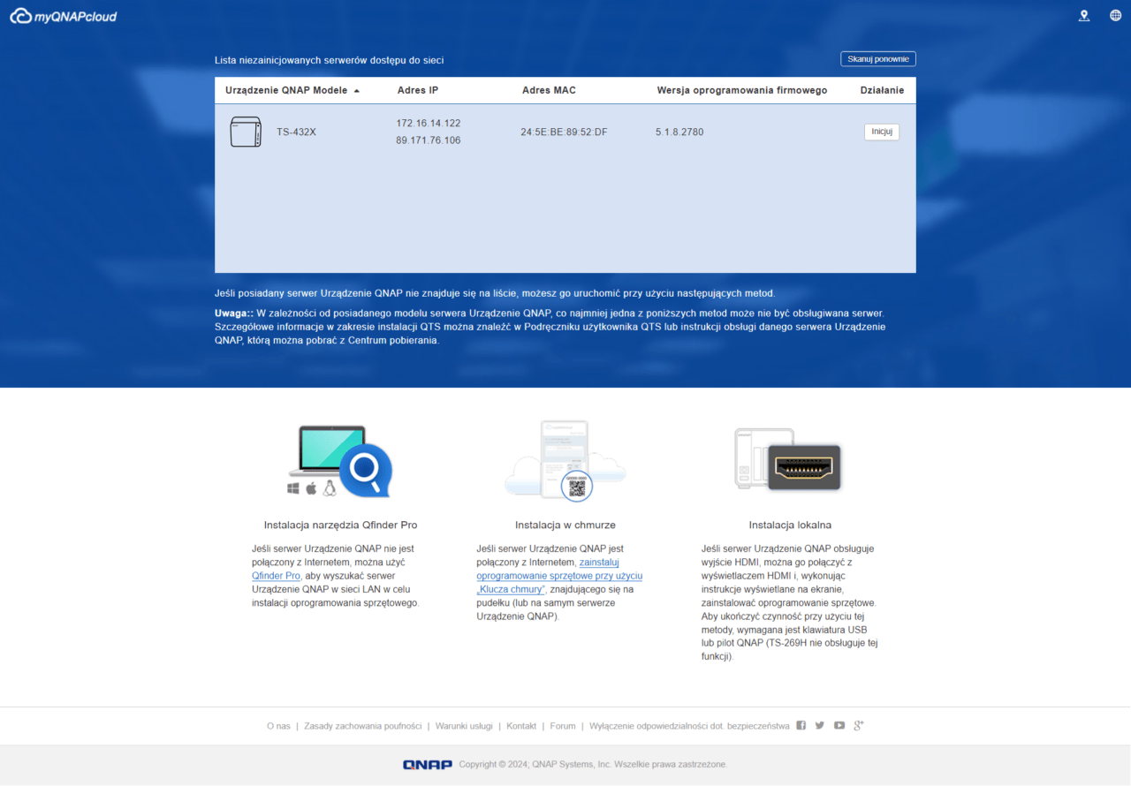Viewport: 1131px width, 786px height.
Task: Click Instalacja narzędzia Qfinder Pro heading
Action: pyautogui.click(x=340, y=525)
